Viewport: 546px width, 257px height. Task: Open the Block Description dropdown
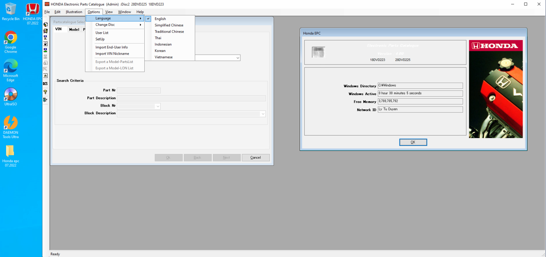tap(263, 114)
